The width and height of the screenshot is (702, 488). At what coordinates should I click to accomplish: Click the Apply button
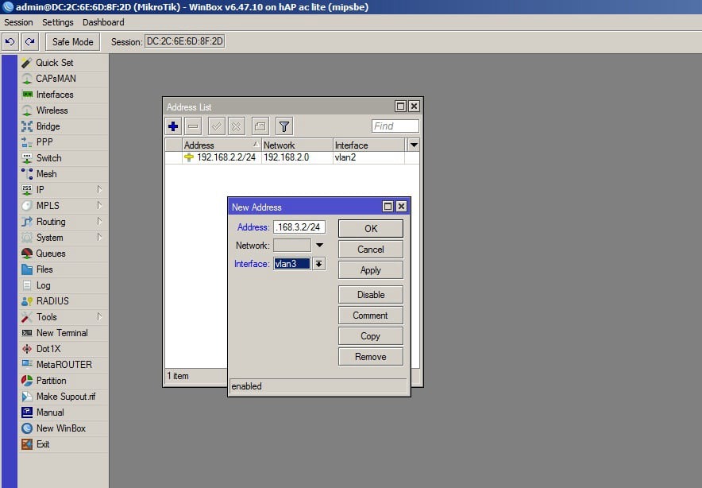(x=370, y=270)
